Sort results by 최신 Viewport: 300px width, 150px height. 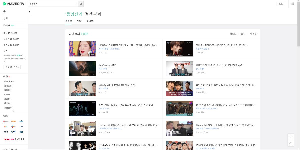[243, 34]
